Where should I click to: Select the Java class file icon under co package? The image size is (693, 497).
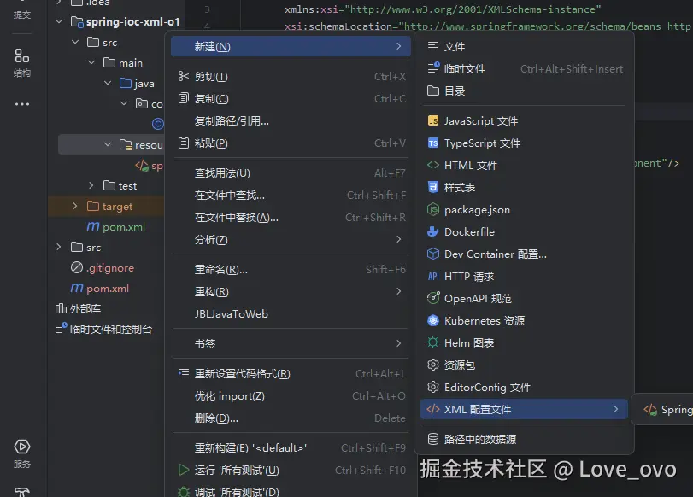[x=158, y=124]
